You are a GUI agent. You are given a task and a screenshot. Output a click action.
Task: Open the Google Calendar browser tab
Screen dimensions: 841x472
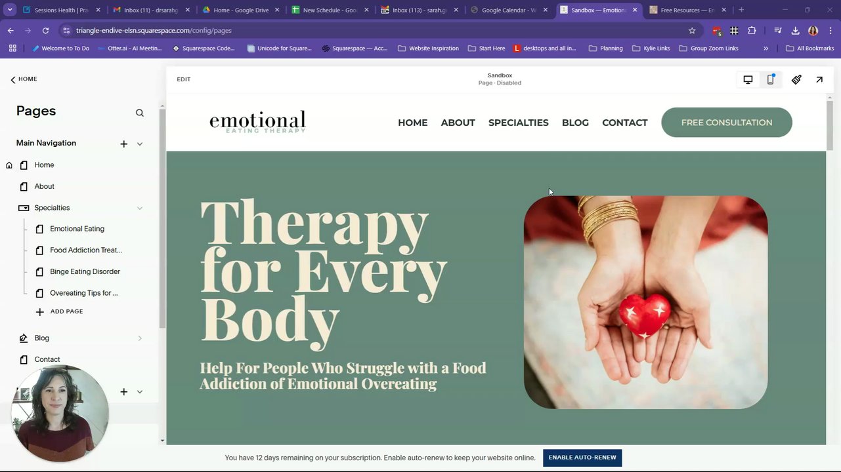tap(509, 10)
